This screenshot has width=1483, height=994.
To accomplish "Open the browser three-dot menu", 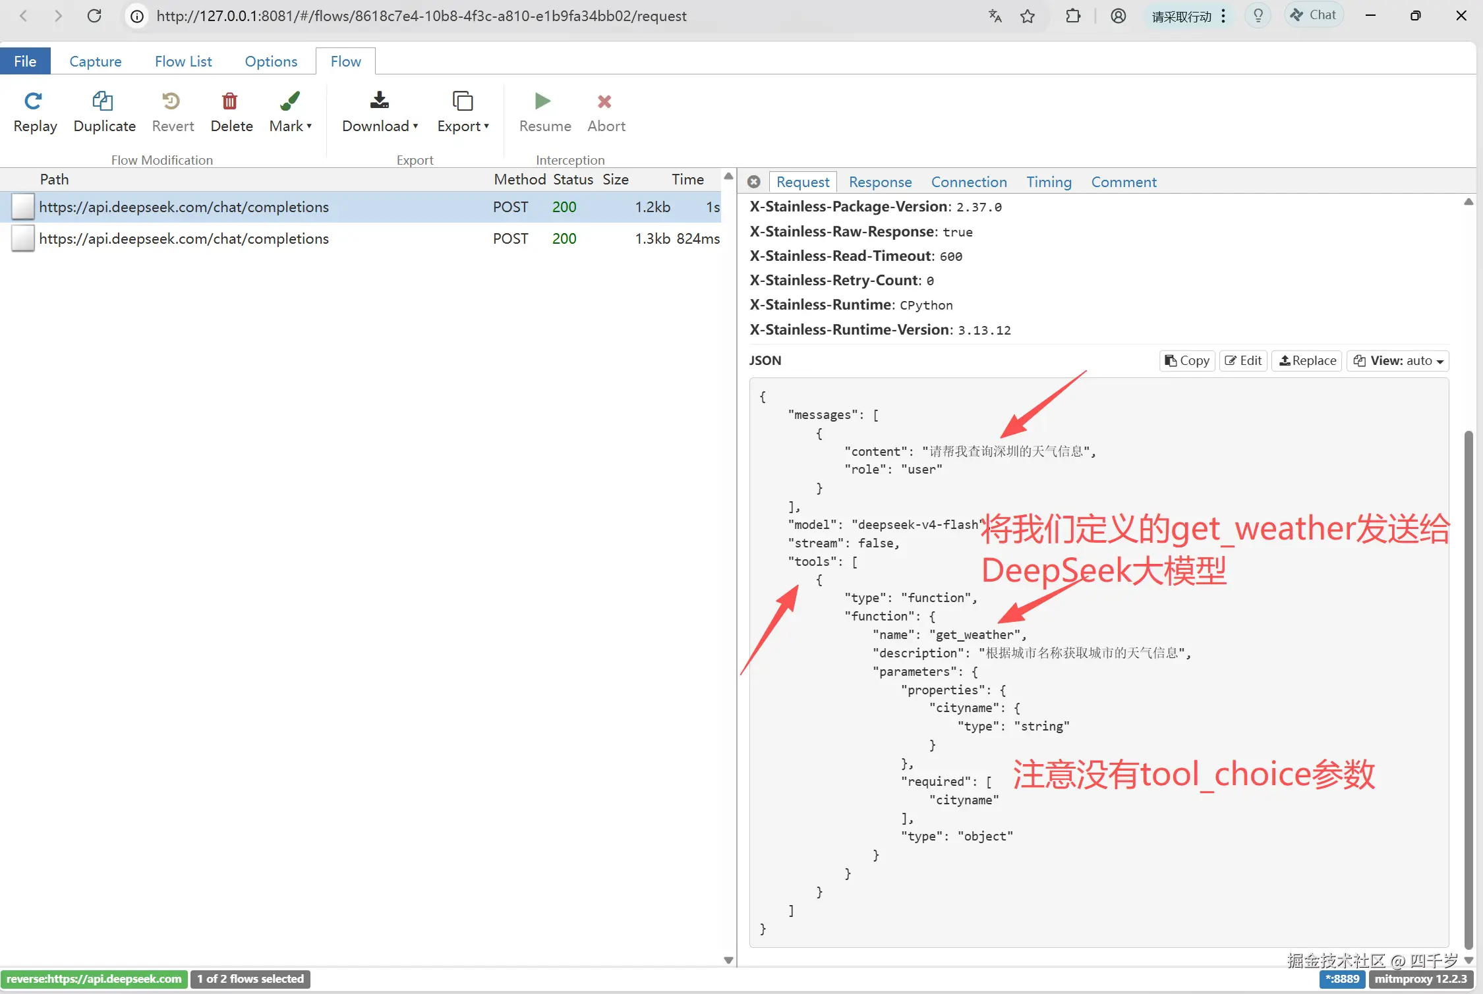I will pyautogui.click(x=1223, y=16).
